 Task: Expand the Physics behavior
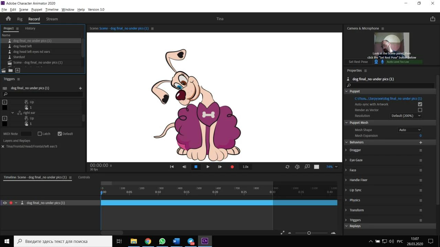346,200
